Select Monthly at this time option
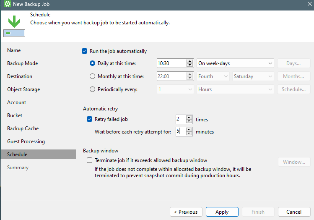Viewport: 314px width, 220px height. coord(93,76)
